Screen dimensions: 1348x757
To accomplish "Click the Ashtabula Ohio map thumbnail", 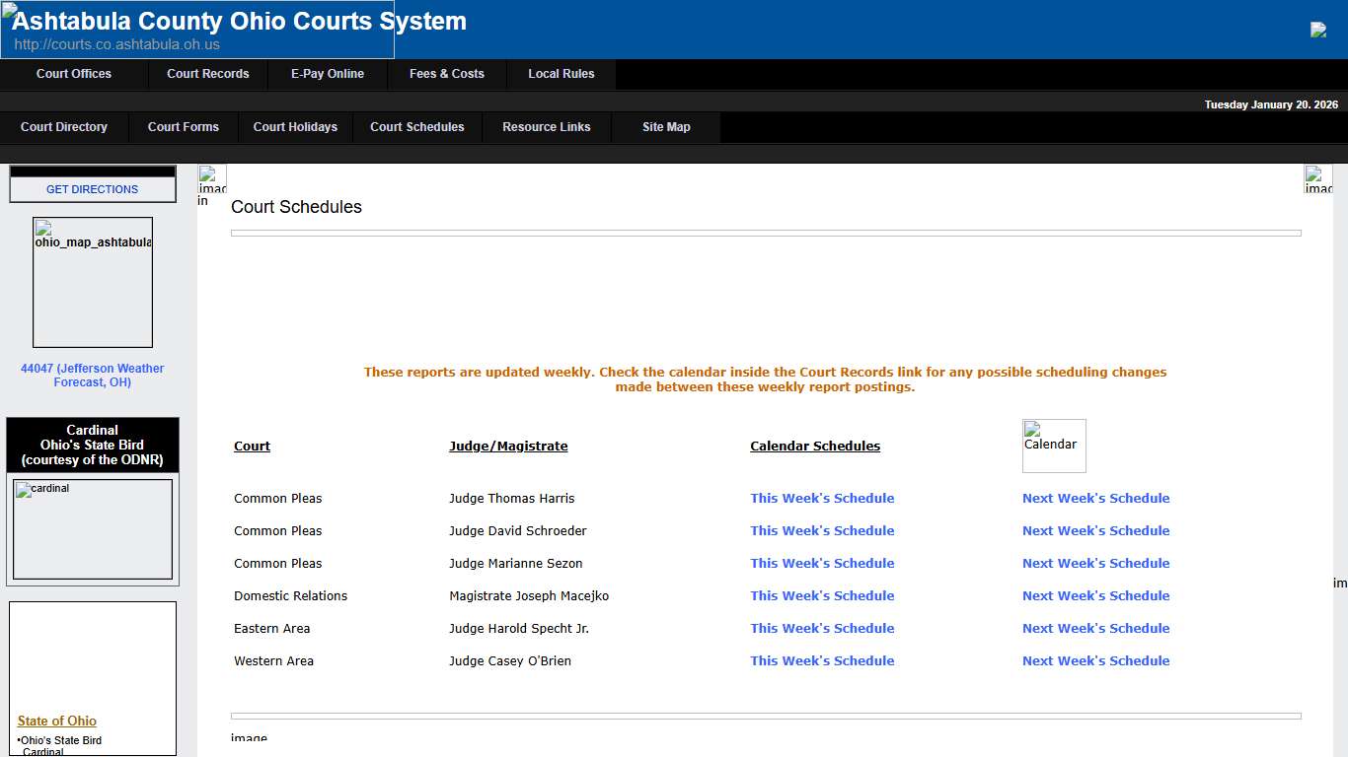I will (x=92, y=283).
